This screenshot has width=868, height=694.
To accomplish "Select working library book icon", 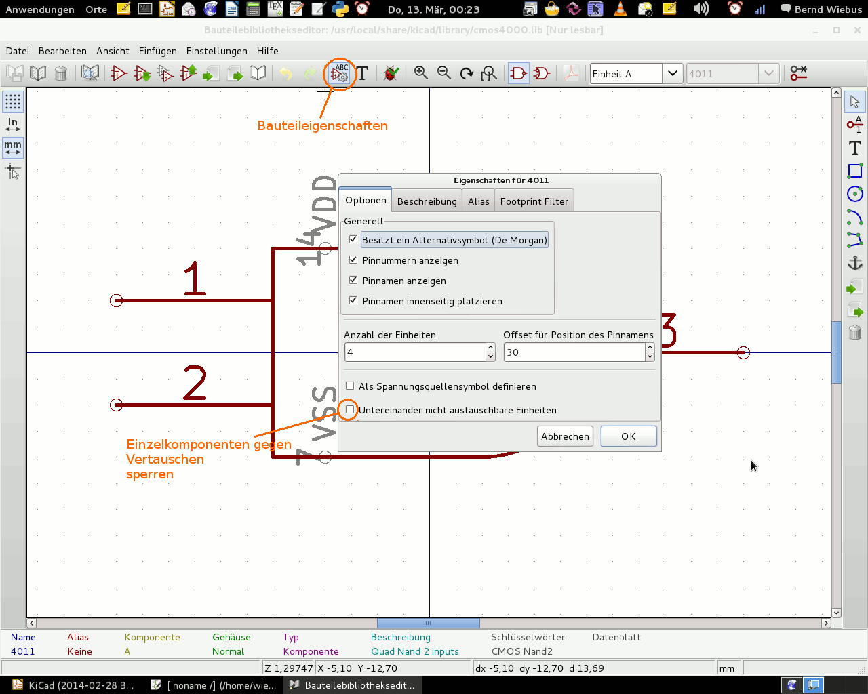I will coord(38,73).
